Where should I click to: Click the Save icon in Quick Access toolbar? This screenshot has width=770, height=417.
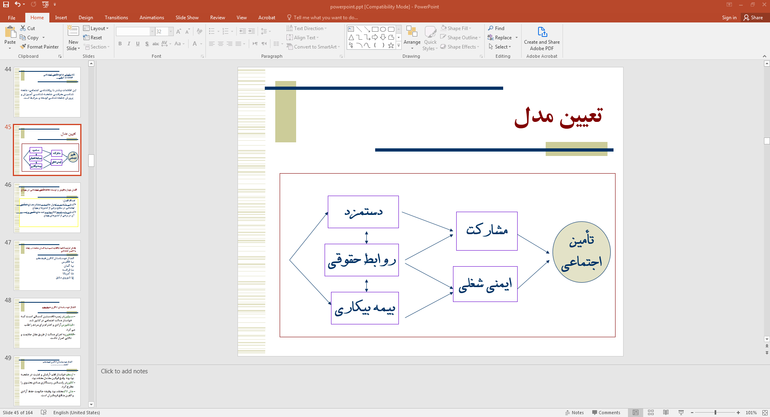point(6,4)
